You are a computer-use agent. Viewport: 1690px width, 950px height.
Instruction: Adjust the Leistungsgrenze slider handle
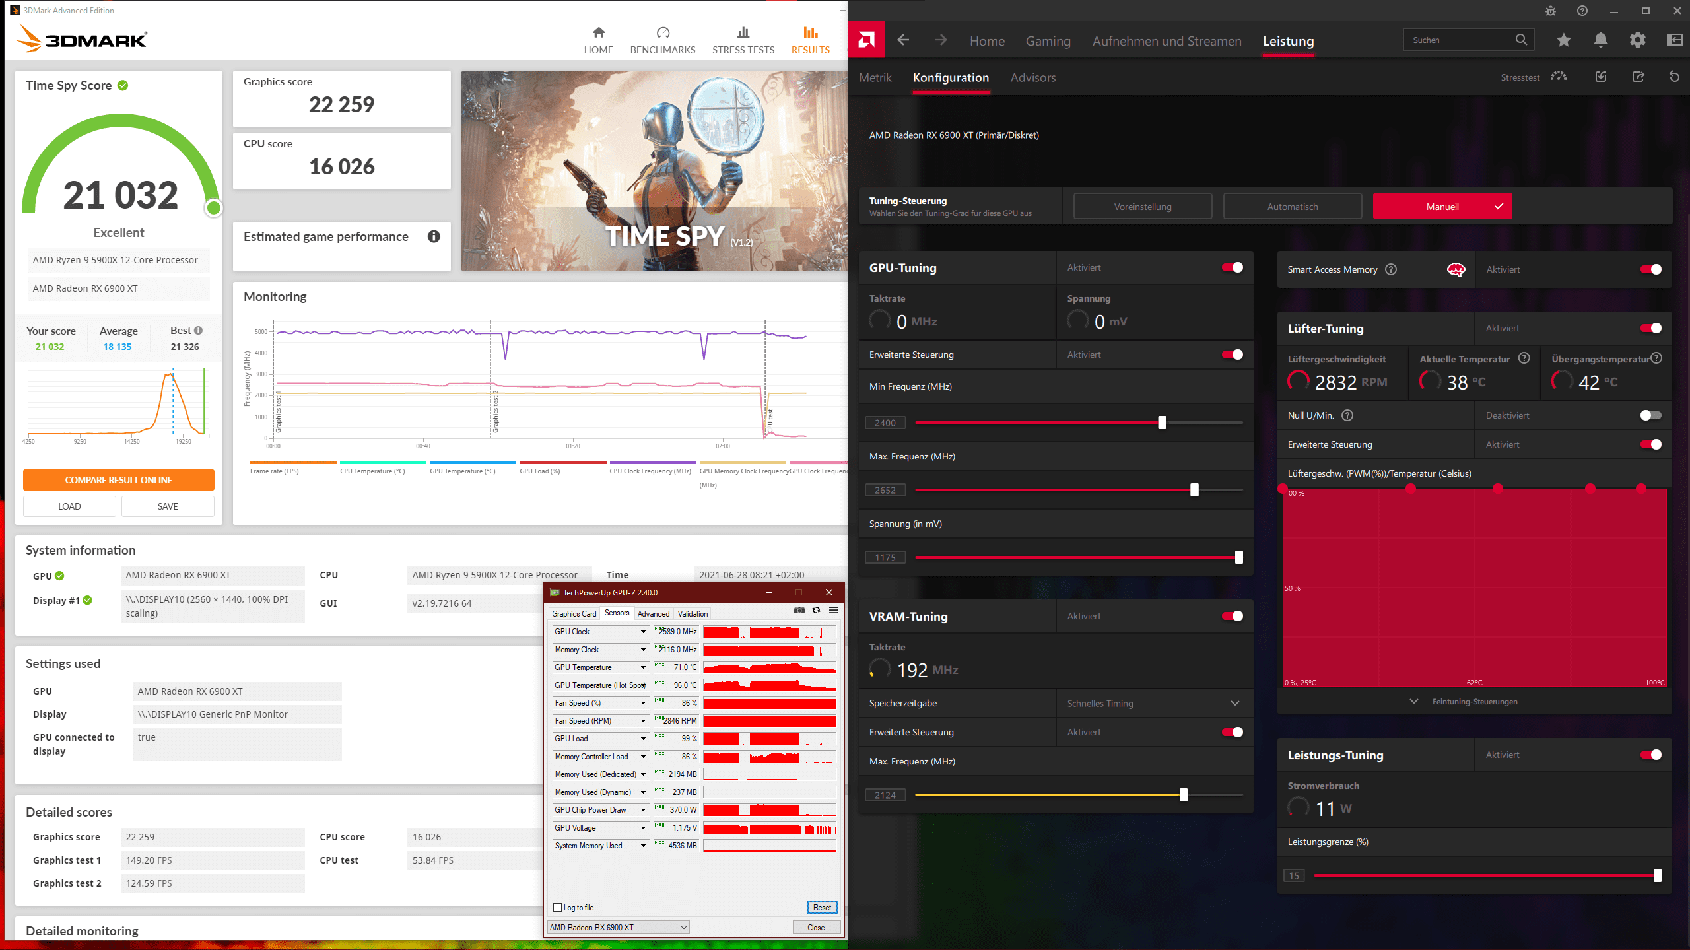click(x=1657, y=875)
